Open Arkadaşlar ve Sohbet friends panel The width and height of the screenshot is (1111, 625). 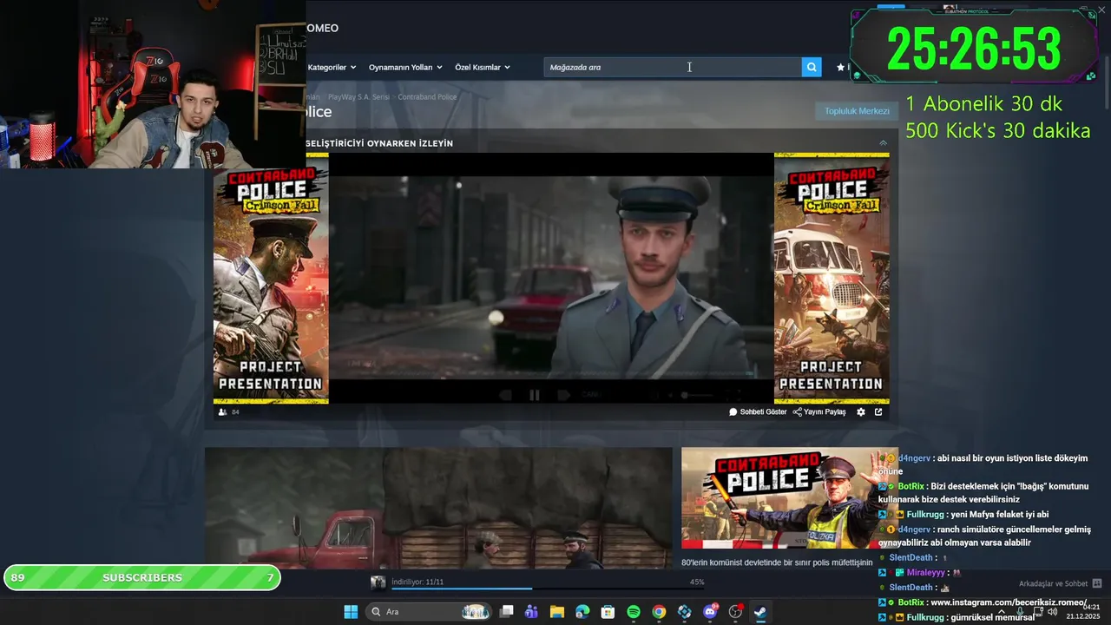pos(1060,583)
